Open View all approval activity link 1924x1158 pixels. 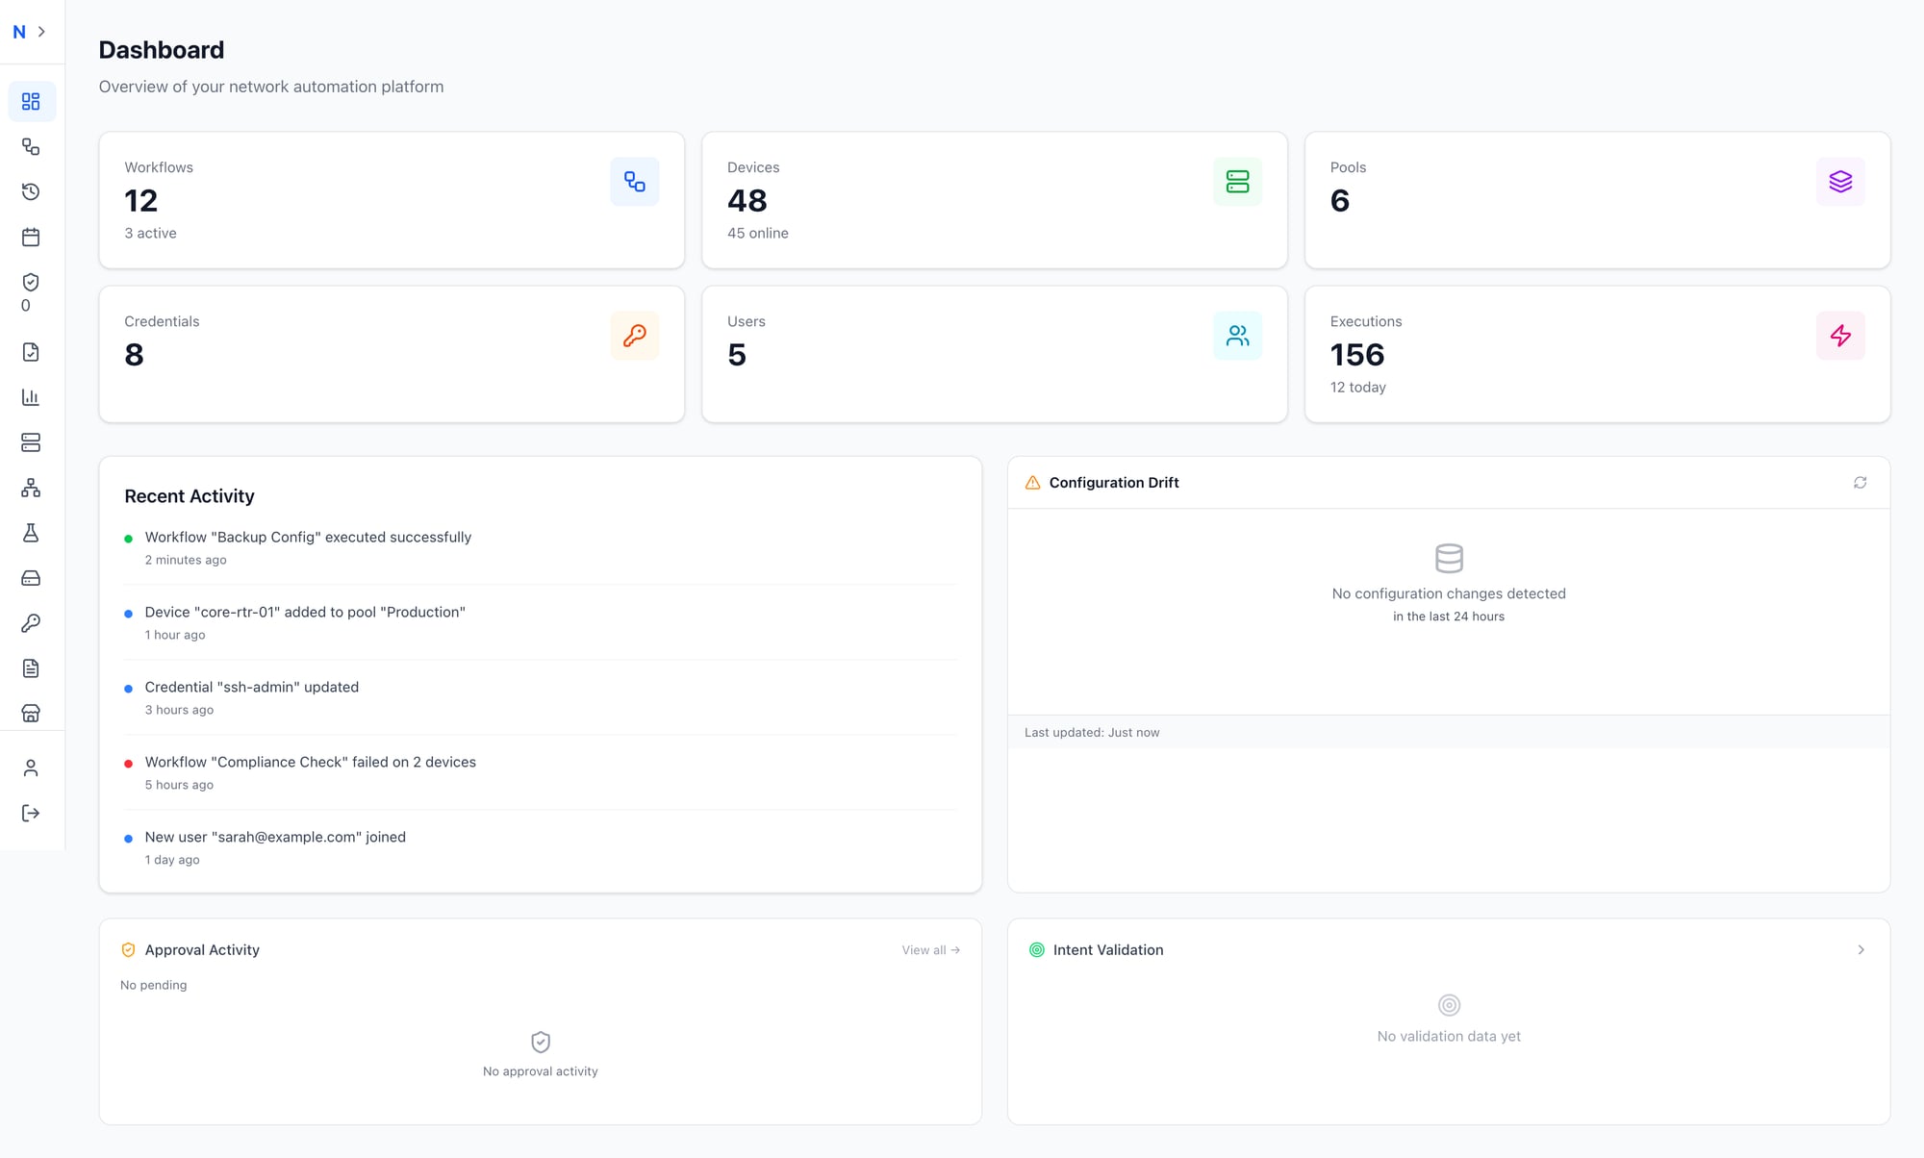click(929, 949)
